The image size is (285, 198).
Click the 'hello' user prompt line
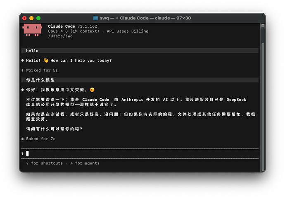pos(140,51)
